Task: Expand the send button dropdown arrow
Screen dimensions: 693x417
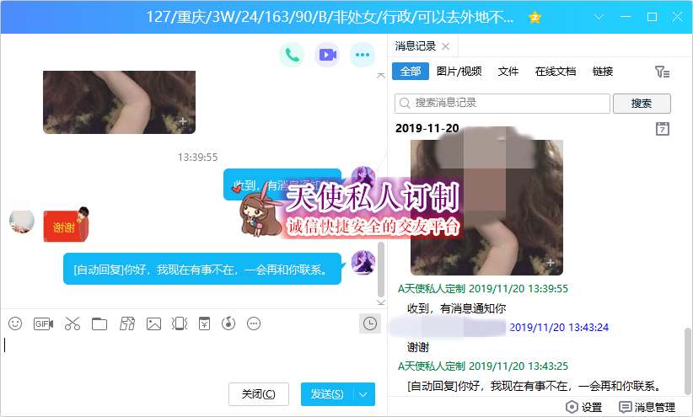Action: (364, 394)
